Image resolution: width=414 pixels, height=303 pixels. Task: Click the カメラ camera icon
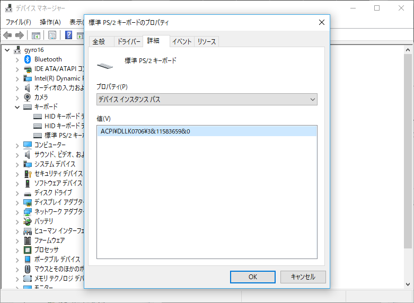tap(27, 97)
